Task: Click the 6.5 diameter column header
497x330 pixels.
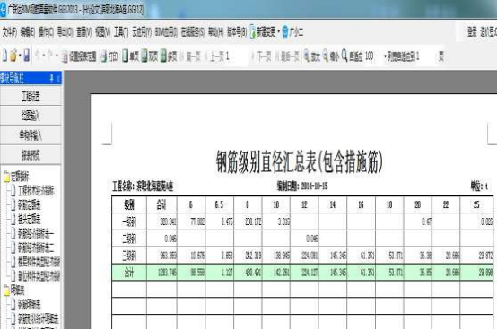Action: [x=219, y=204]
